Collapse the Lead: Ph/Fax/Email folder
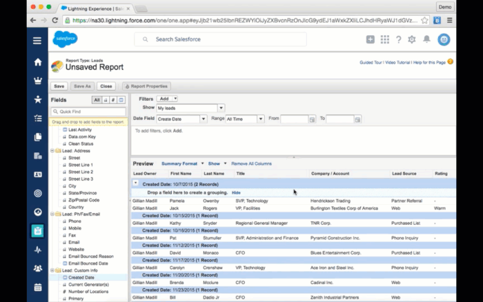This screenshot has width=483, height=302. click(x=52, y=214)
